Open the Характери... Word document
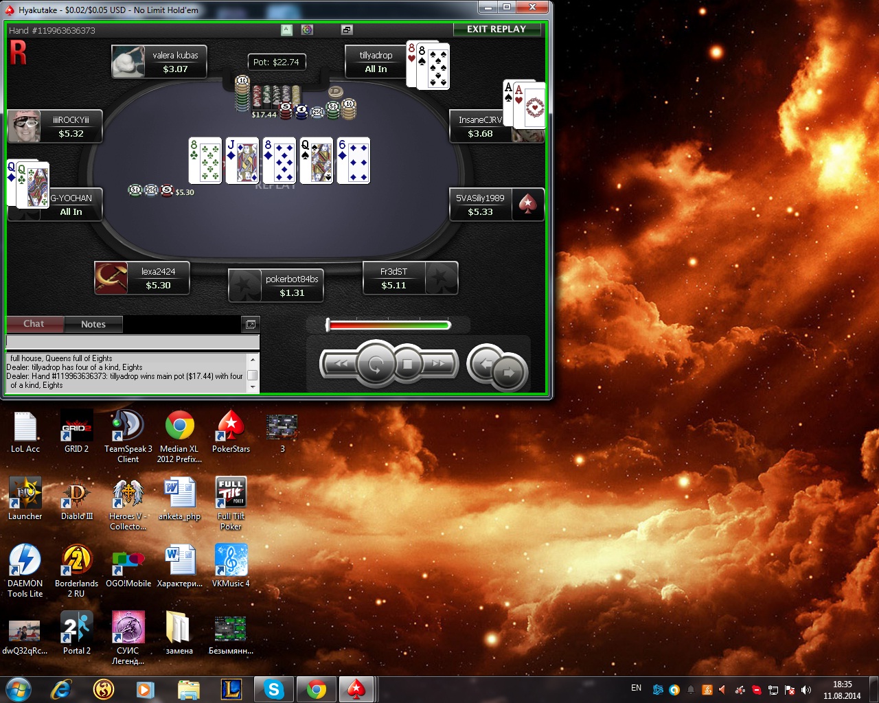The width and height of the screenshot is (879, 703). pyautogui.click(x=179, y=566)
